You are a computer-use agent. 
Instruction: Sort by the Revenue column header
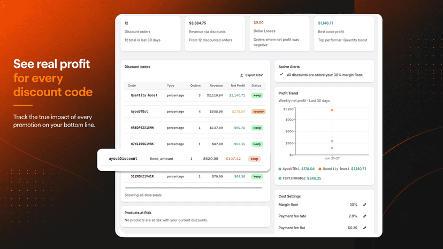(x=216, y=85)
